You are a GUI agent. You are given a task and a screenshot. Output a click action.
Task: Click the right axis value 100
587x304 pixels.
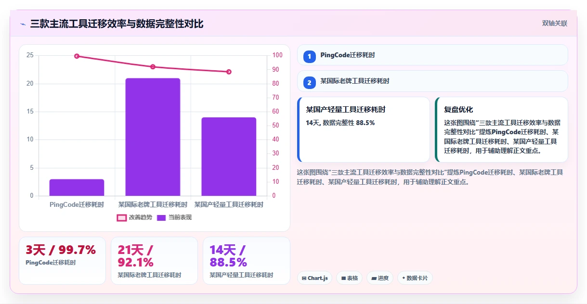[277, 55]
